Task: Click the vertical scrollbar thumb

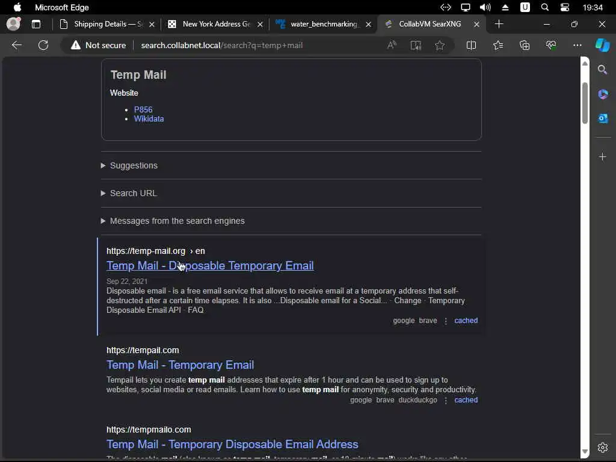Action: (585, 103)
